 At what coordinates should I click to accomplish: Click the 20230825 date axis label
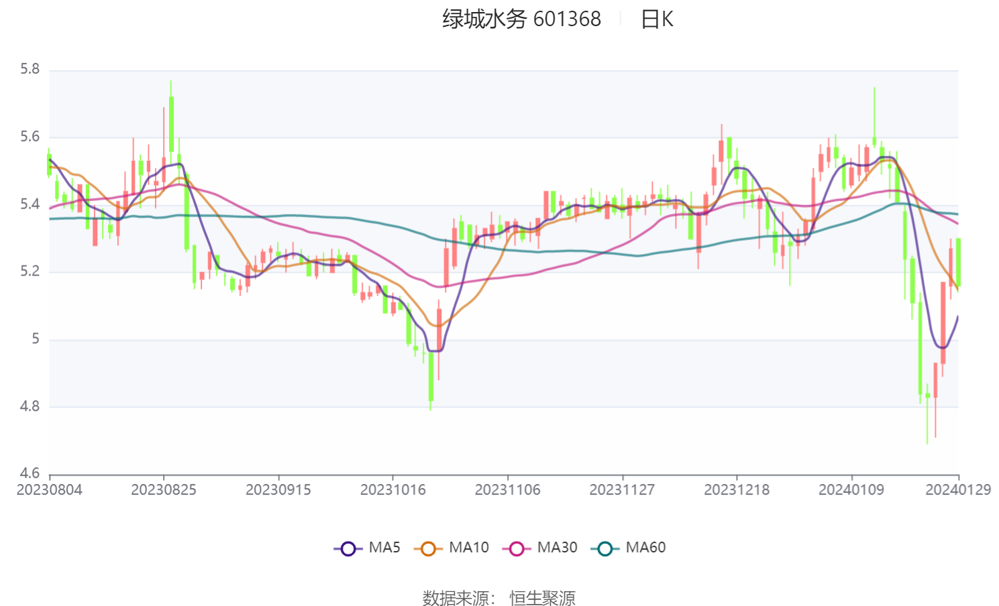(164, 490)
